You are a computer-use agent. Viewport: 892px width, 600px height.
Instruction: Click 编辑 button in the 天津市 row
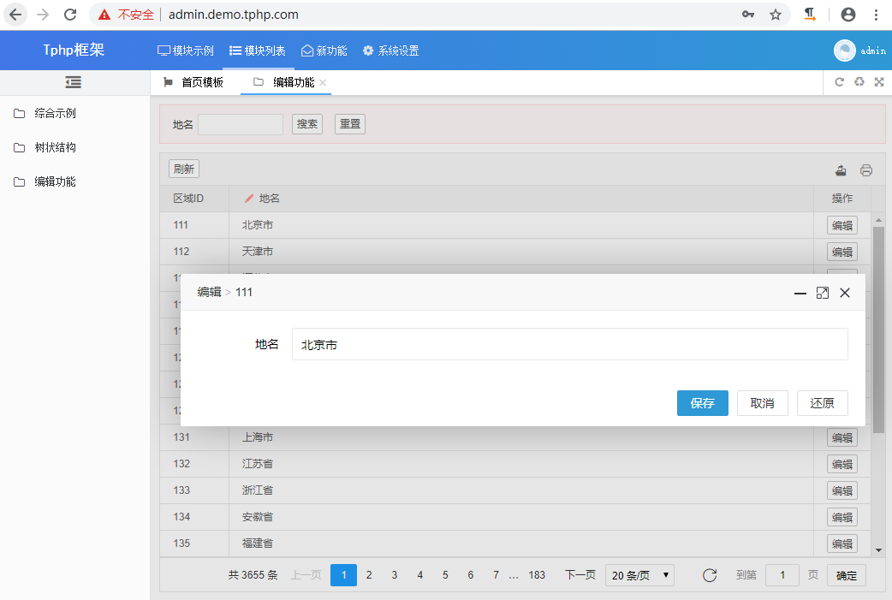[842, 252]
